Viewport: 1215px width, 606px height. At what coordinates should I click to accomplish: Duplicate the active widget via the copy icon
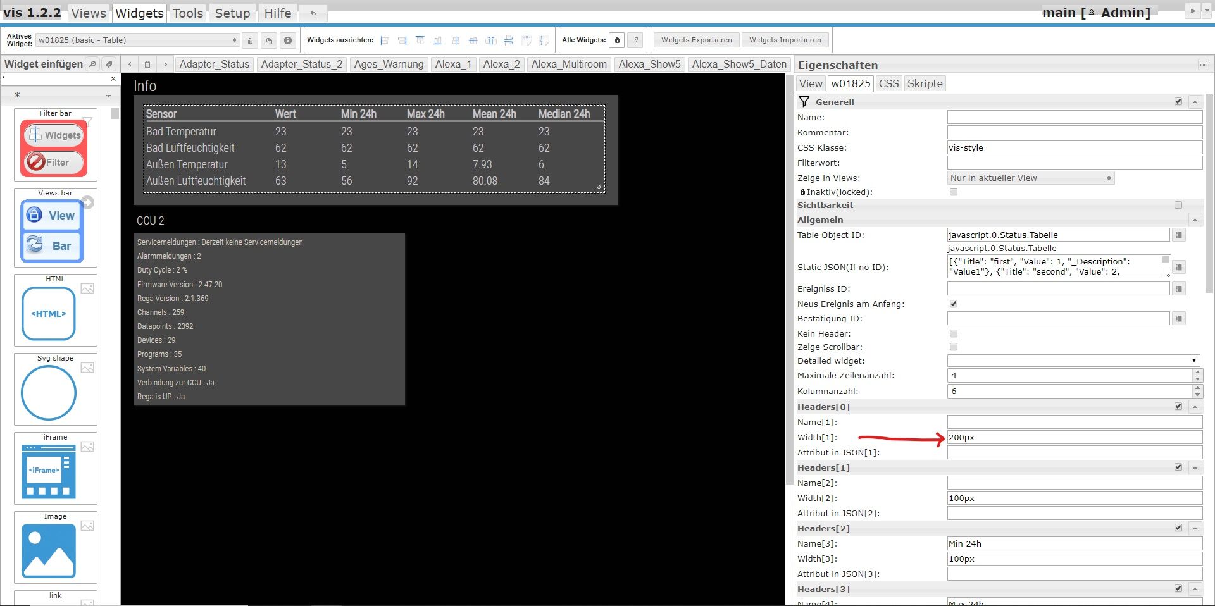pyautogui.click(x=268, y=40)
